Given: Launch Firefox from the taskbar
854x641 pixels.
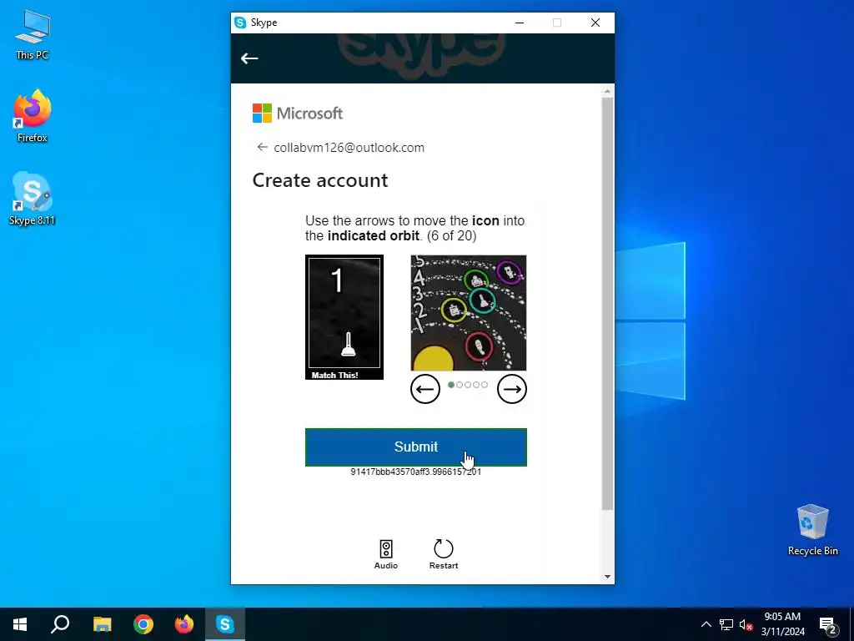Looking at the screenshot, I should click(x=184, y=624).
